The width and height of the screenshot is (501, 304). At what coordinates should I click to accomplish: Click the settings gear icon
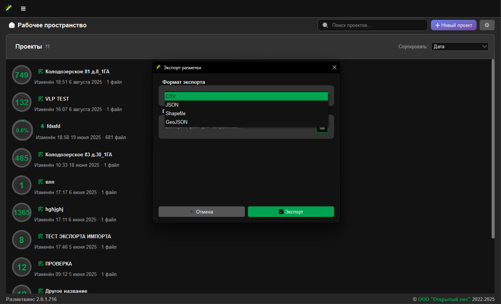[487, 25]
